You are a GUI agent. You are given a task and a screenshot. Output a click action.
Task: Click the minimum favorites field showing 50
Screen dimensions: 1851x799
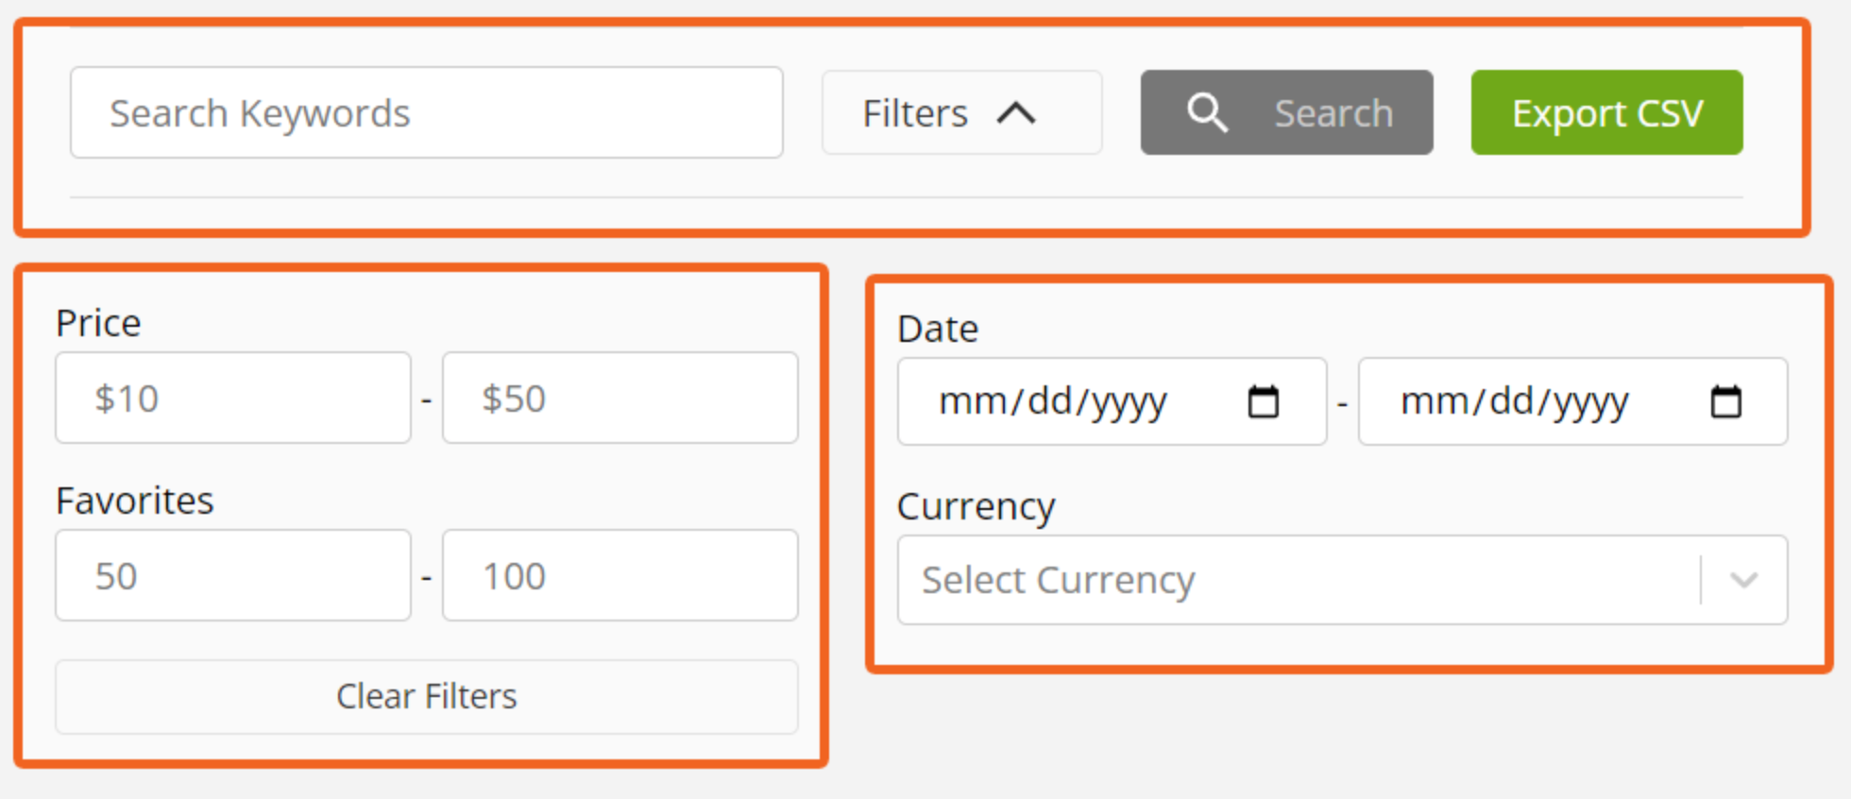[x=233, y=575]
